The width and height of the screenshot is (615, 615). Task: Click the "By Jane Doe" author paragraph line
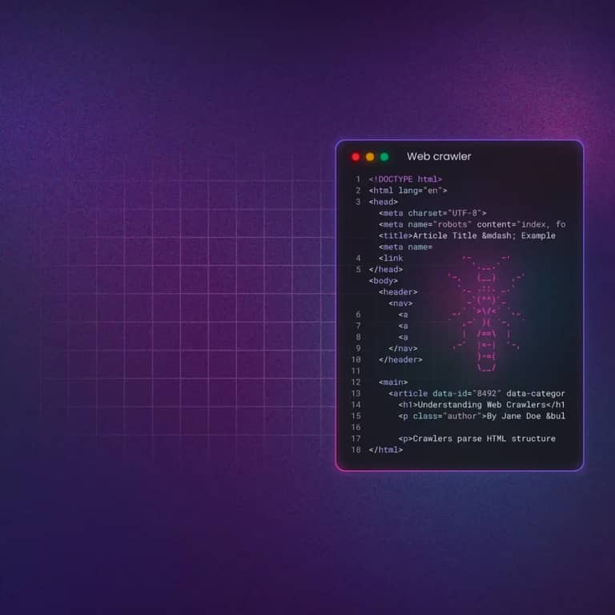tap(481, 416)
